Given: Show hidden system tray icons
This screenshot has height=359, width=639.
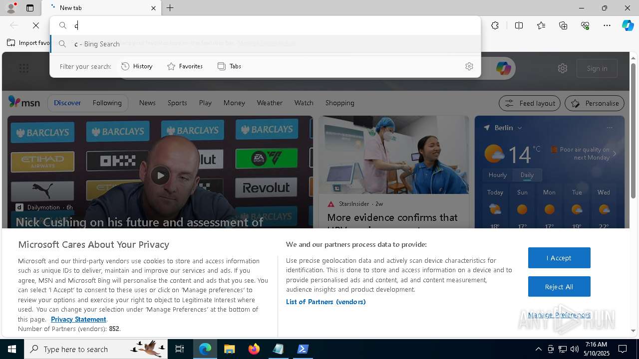Looking at the screenshot, I should 538,349.
